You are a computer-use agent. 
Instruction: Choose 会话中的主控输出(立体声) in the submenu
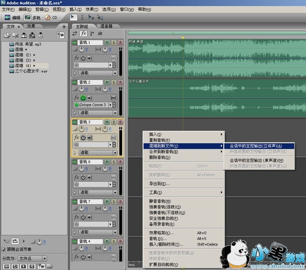point(256,146)
